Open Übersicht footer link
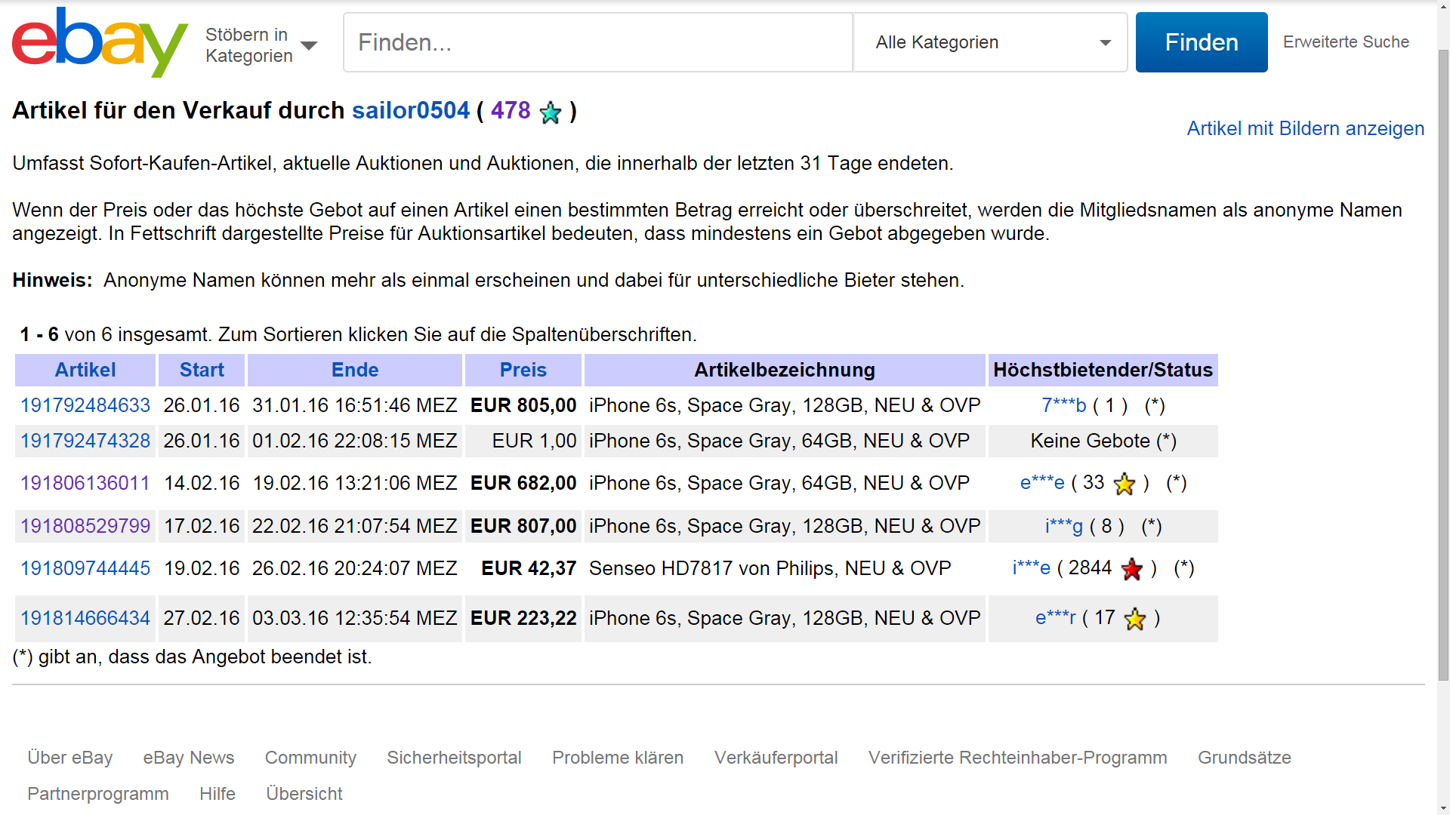The height and width of the screenshot is (815, 1450). pos(304,794)
